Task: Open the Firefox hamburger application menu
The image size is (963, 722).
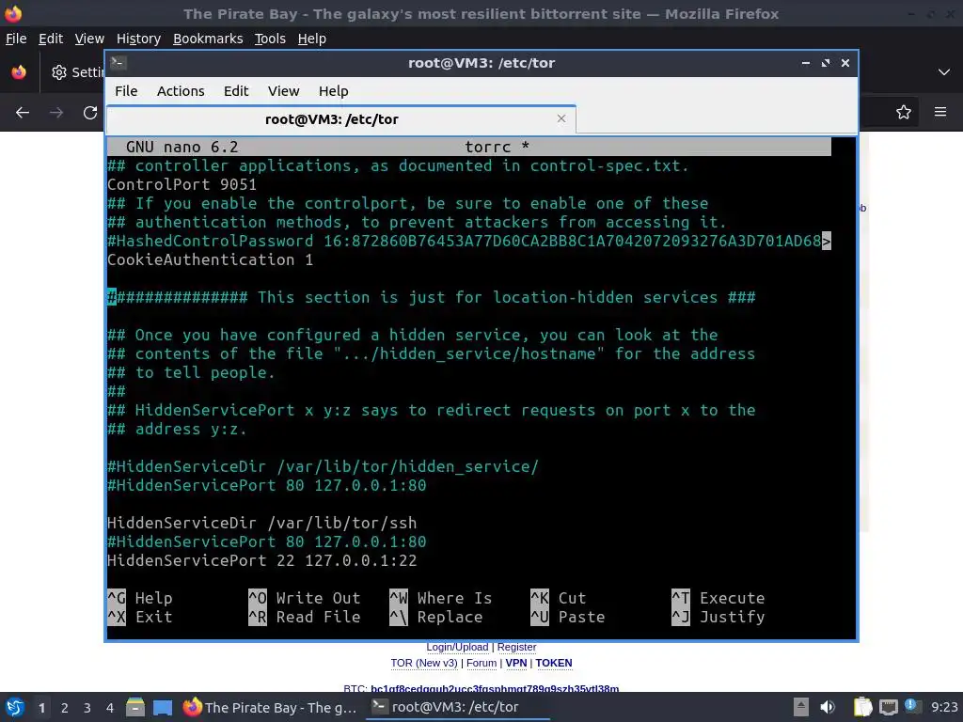Action: 940,112
